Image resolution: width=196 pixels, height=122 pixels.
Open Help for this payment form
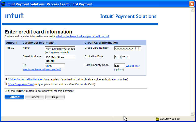(x=55, y=97)
